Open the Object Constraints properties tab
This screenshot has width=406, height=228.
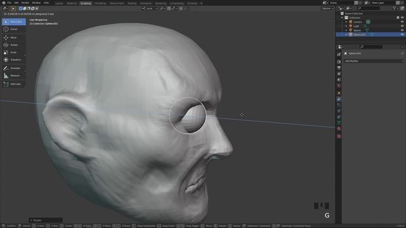[x=339, y=117]
